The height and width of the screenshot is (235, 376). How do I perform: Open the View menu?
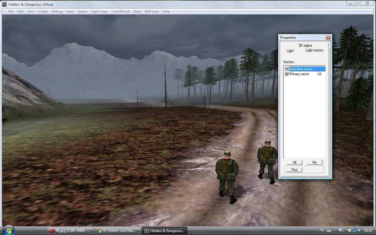click(70, 12)
